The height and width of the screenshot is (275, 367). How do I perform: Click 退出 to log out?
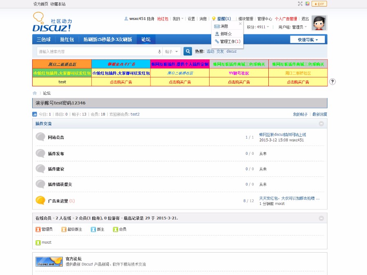305,19
